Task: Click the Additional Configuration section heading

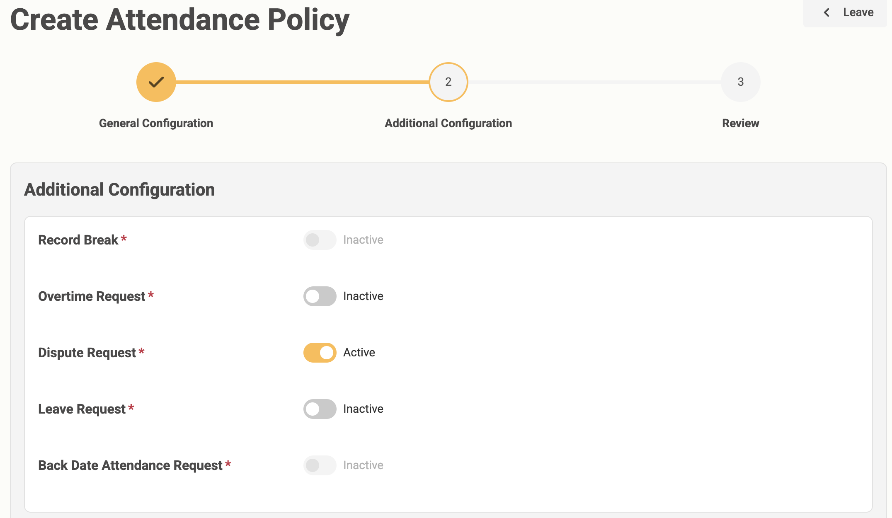Action: [x=119, y=190]
